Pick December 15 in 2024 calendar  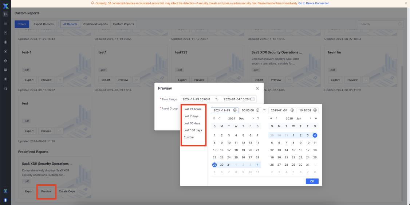[214, 150]
